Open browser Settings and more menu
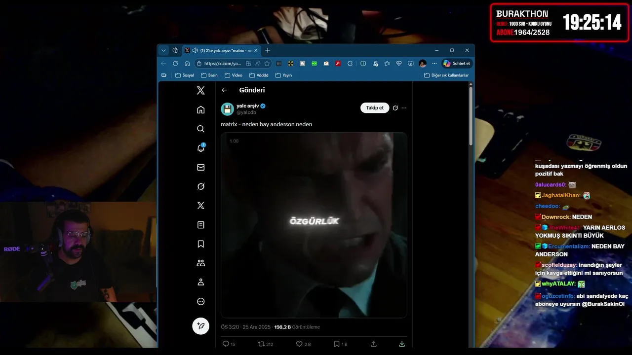 coord(434,63)
